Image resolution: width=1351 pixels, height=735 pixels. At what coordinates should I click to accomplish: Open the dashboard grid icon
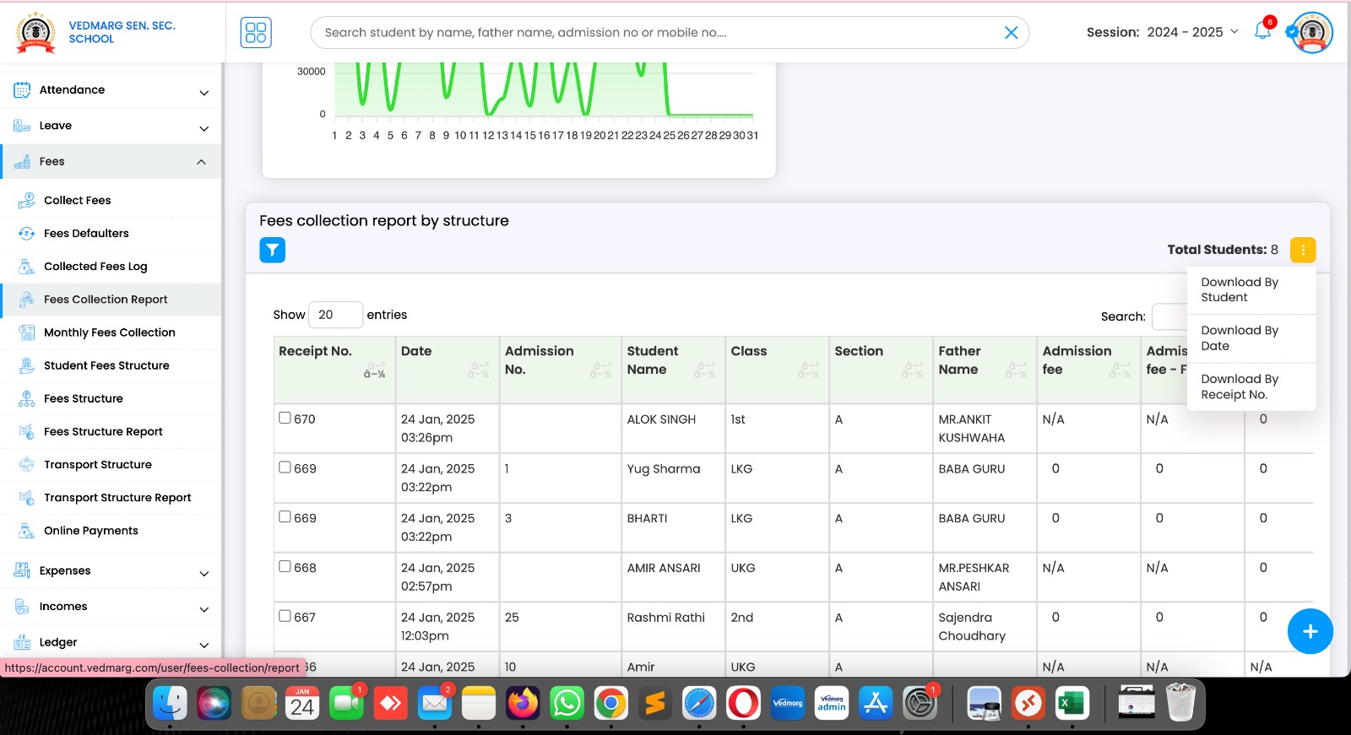tap(256, 33)
